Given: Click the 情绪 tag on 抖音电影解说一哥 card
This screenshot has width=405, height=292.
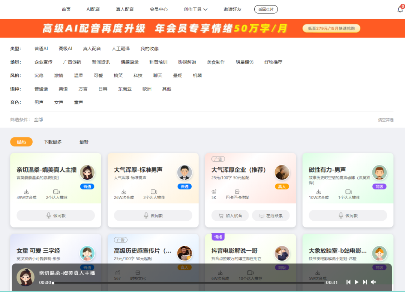Looking at the screenshot, I should pos(218,237).
